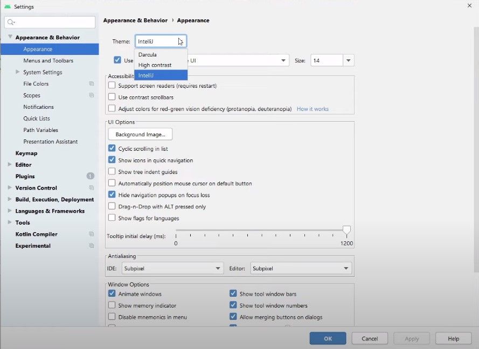Screen dimensions: 479x349
Task: Uncheck Show tool window numbers
Action: tap(233, 305)
